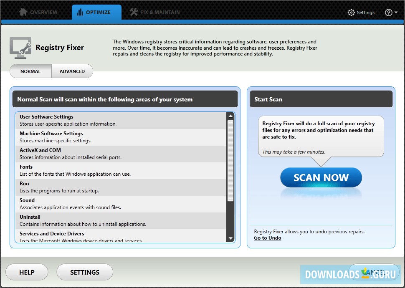Click the CANCEL button
The height and width of the screenshot is (288, 405).
(375, 272)
